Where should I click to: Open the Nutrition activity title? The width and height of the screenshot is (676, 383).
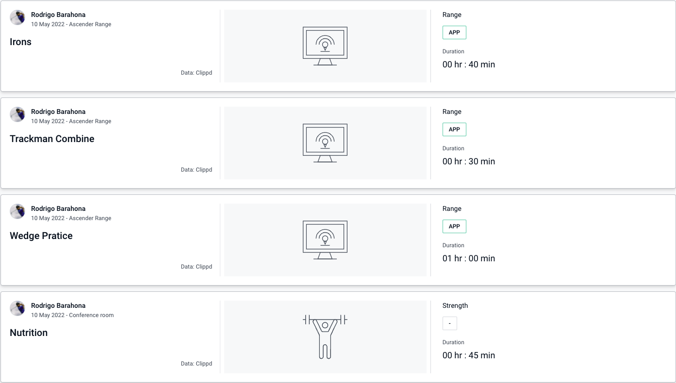[x=29, y=333]
